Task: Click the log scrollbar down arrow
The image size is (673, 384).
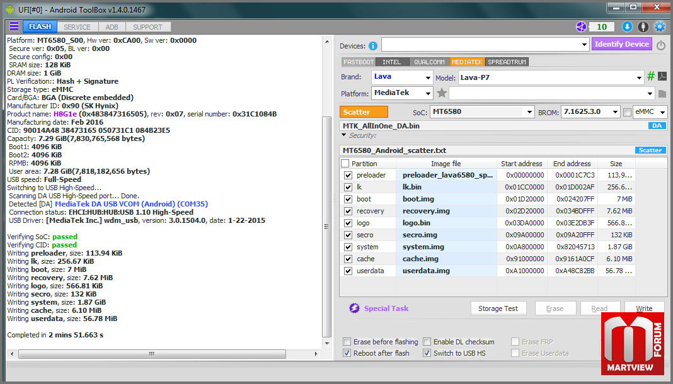Action: tap(327, 343)
